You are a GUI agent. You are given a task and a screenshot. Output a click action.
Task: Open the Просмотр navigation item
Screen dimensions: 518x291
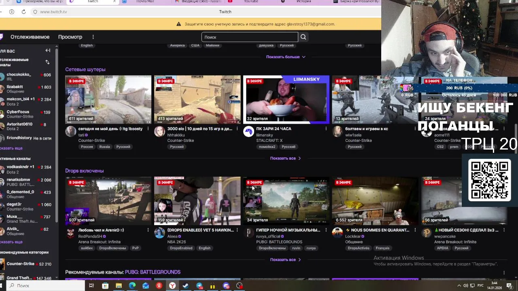point(70,37)
